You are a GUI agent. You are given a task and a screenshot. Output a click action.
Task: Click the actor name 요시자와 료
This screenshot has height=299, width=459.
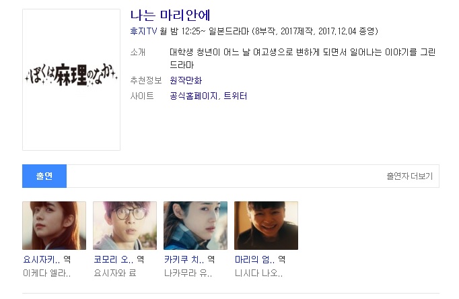pos(115,273)
